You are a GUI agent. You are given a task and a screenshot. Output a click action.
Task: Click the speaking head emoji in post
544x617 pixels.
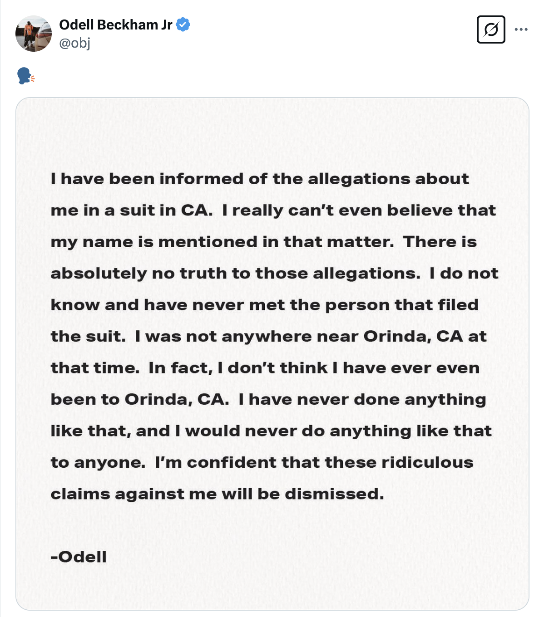click(25, 76)
